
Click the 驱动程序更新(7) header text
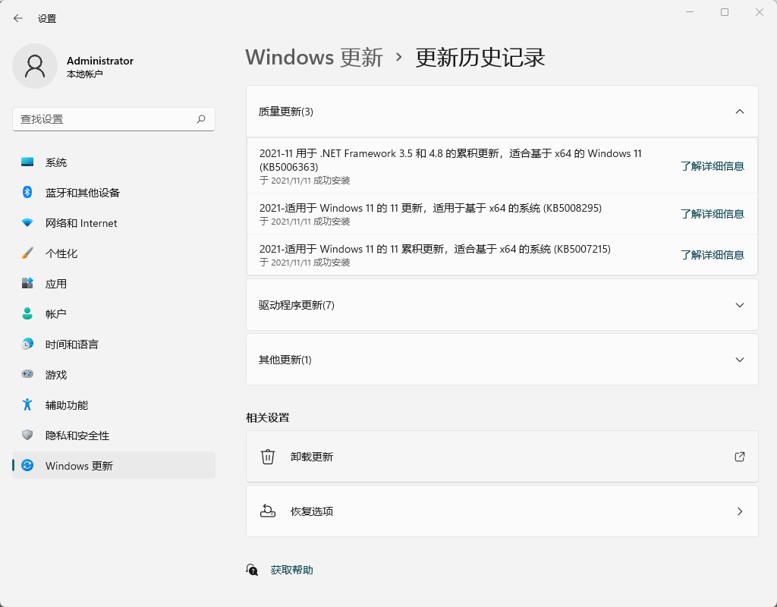(x=297, y=305)
